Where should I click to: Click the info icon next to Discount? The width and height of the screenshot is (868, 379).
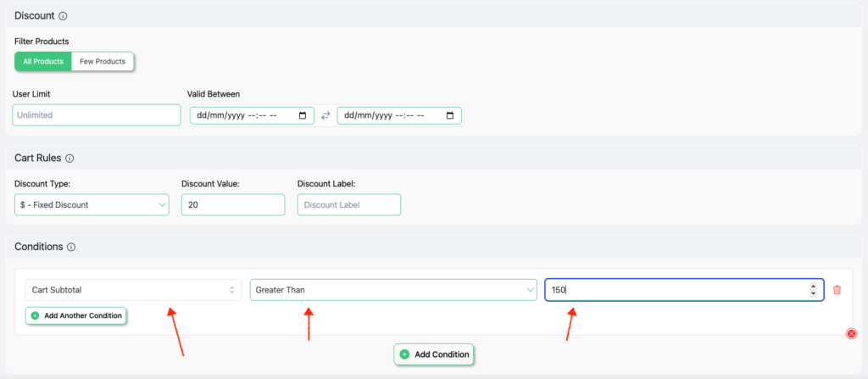click(x=63, y=16)
